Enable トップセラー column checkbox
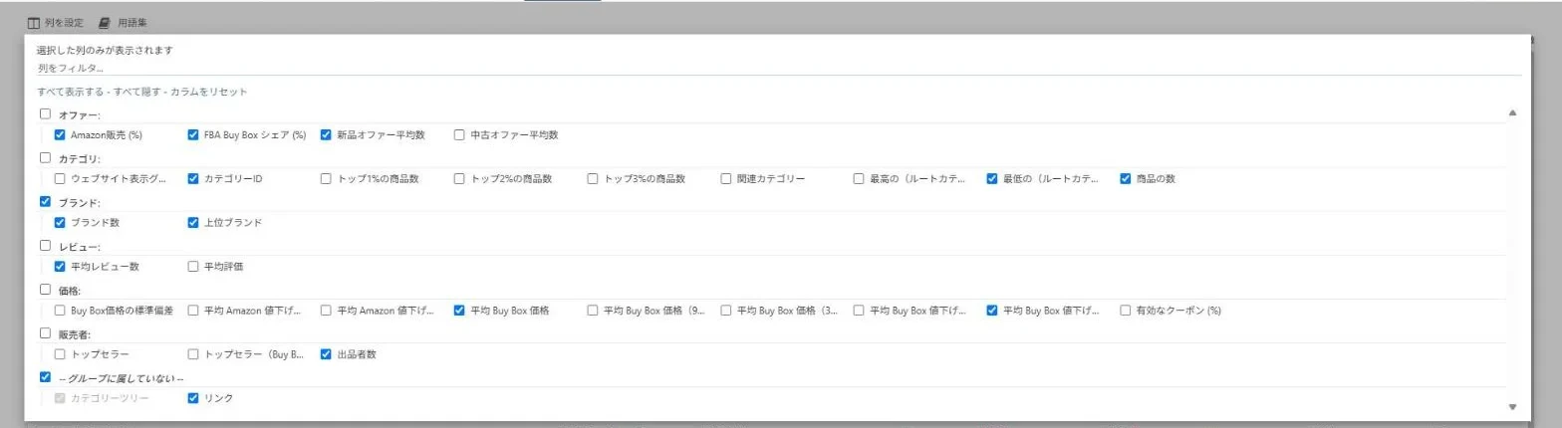The height and width of the screenshot is (428, 1562). point(60,353)
